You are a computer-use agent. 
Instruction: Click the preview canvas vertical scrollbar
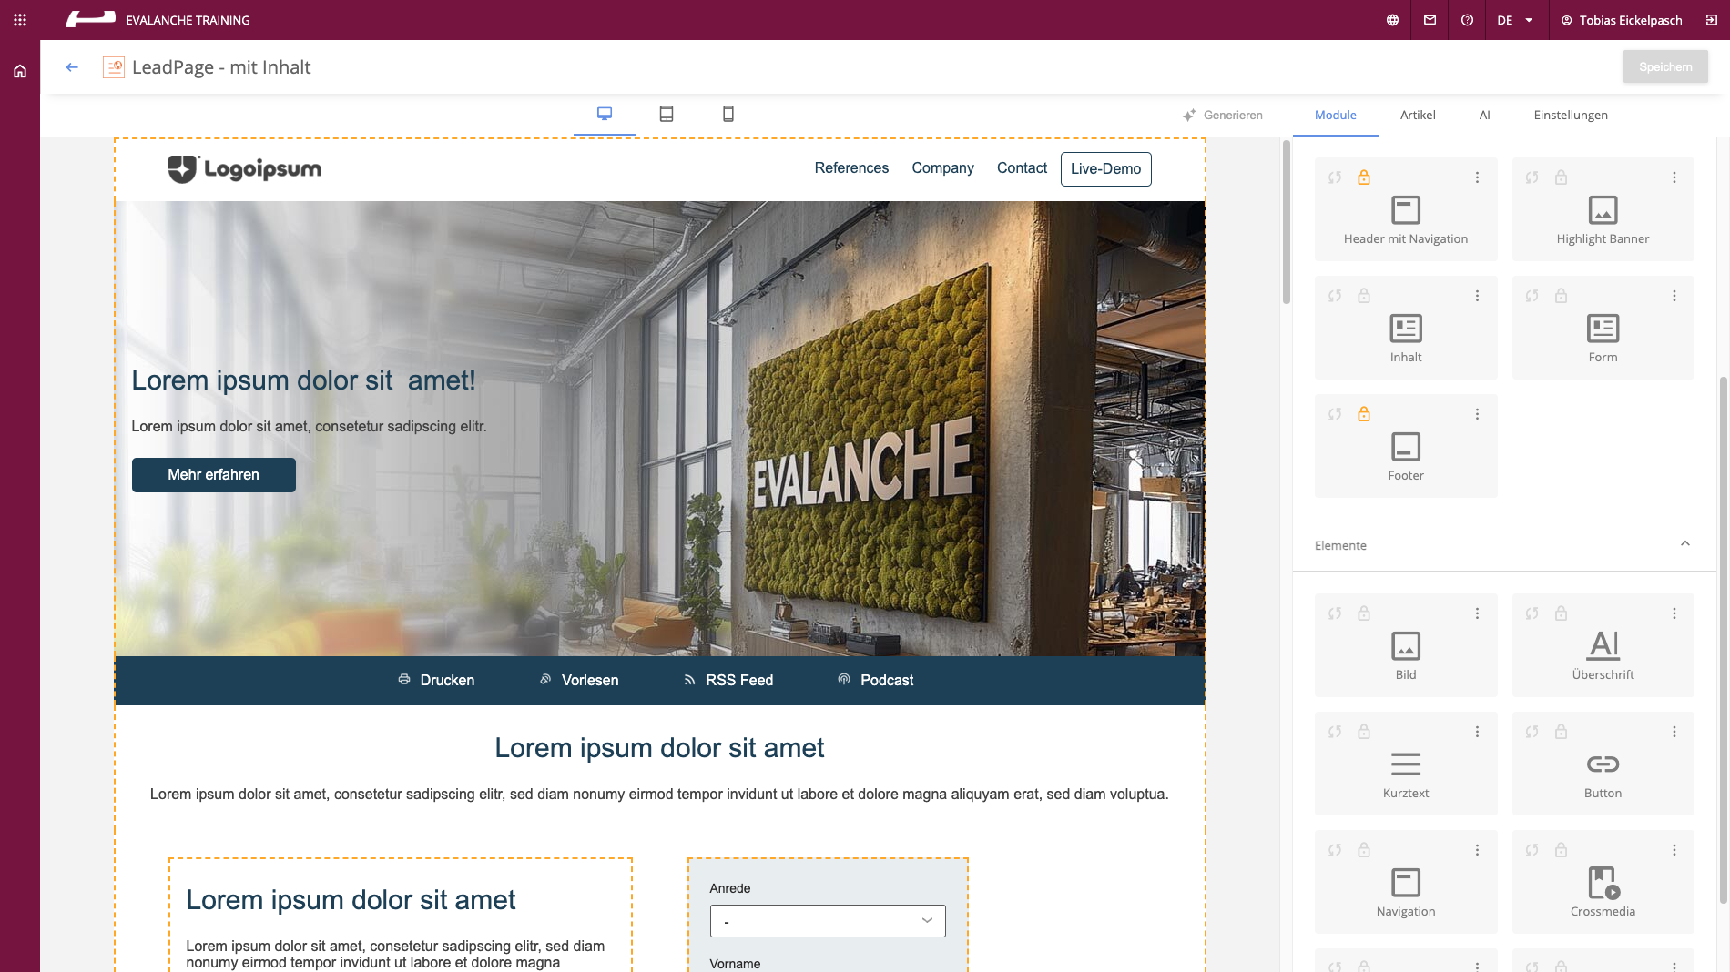click(x=1286, y=222)
